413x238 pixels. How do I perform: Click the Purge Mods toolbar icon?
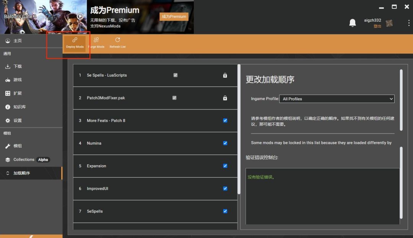tap(96, 42)
